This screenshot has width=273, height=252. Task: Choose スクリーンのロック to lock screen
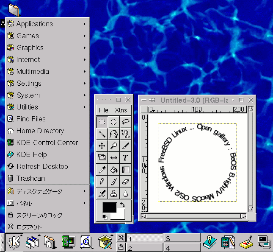tap(47, 215)
